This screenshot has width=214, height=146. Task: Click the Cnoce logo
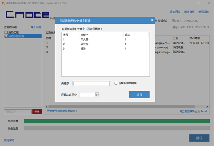tap(27, 14)
